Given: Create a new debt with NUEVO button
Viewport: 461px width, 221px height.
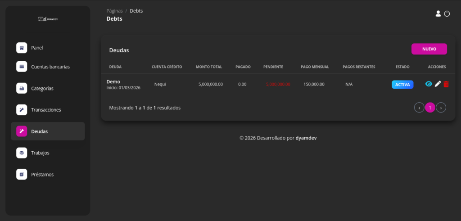Looking at the screenshot, I should (x=429, y=49).
